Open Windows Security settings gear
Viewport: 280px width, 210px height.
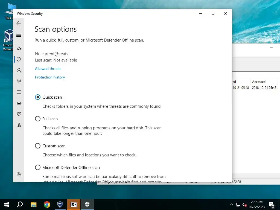pos(19,174)
